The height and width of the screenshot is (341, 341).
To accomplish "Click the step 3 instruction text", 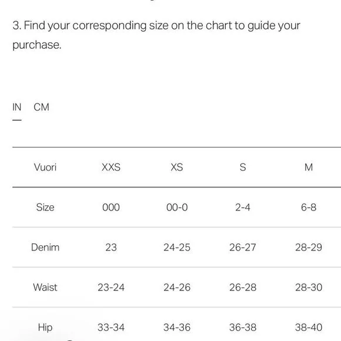I will pyautogui.click(x=156, y=35).
